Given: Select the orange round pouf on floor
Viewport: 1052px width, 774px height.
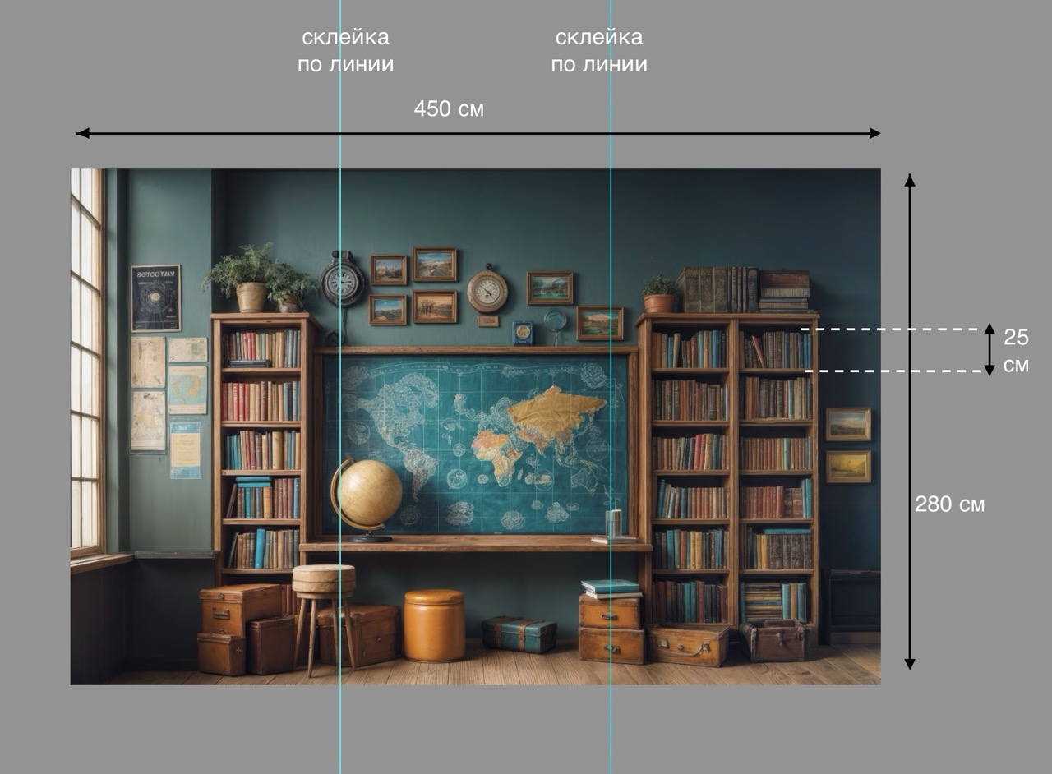Looking at the screenshot, I should coord(434,624).
